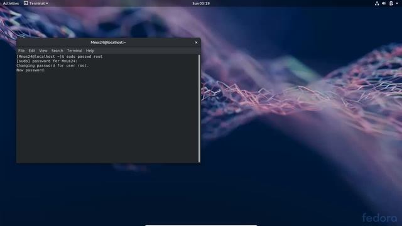This screenshot has height=226, width=402.
Task: Open the View menu in terminal
Action: tap(43, 51)
